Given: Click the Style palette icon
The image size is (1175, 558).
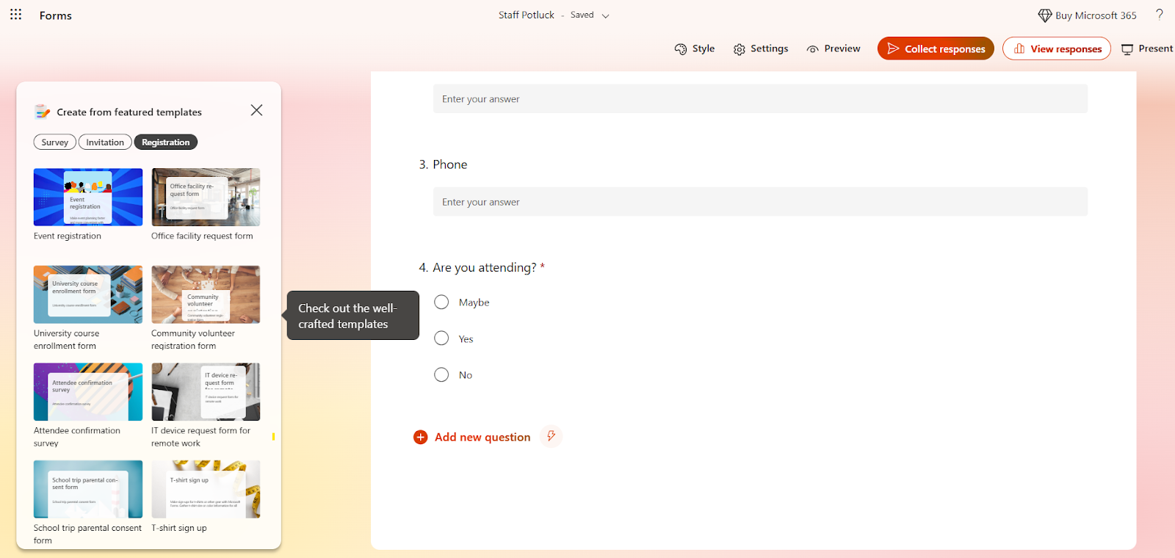Looking at the screenshot, I should click(x=681, y=49).
